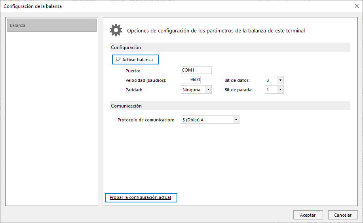Click the Opciones de configuración heading text

216,30
